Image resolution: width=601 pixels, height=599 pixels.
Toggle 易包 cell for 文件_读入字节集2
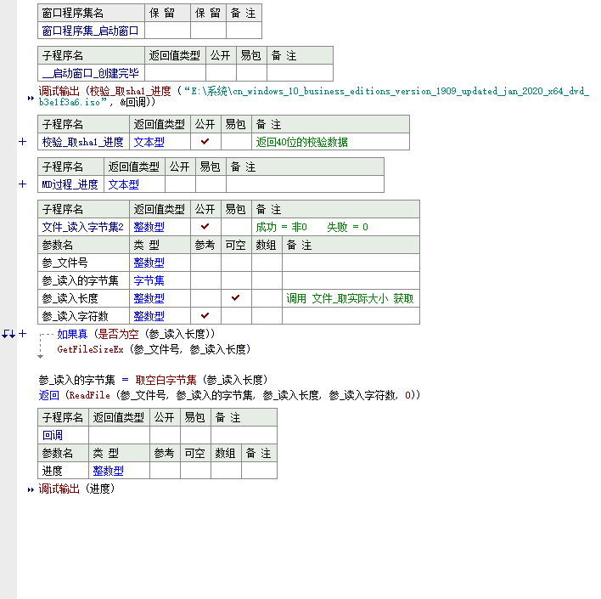click(x=236, y=227)
